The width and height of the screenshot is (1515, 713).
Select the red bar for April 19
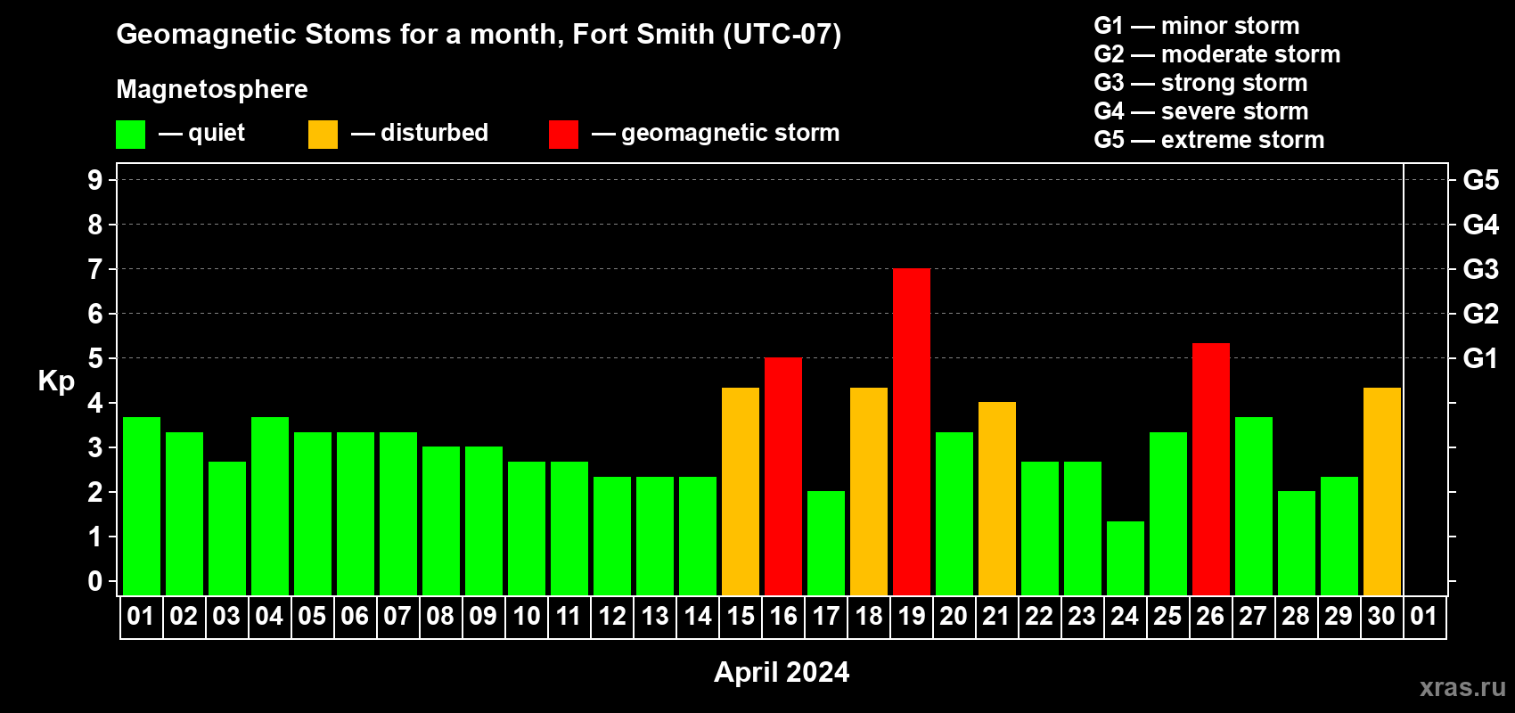click(912, 431)
